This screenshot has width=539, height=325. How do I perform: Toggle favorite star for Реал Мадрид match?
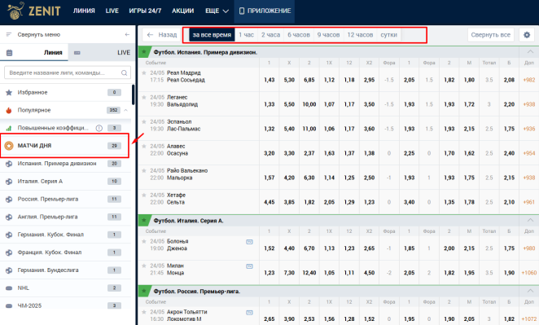pyautogui.click(x=144, y=72)
